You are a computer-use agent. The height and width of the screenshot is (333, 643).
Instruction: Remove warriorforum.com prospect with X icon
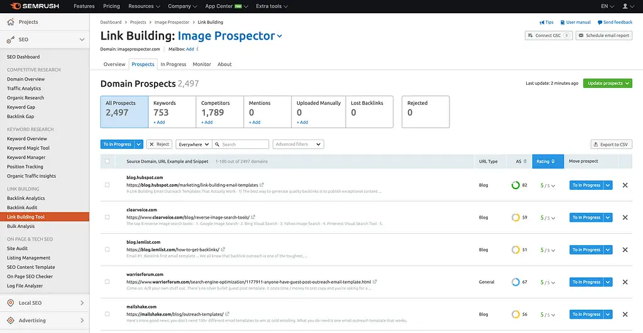tap(625, 282)
